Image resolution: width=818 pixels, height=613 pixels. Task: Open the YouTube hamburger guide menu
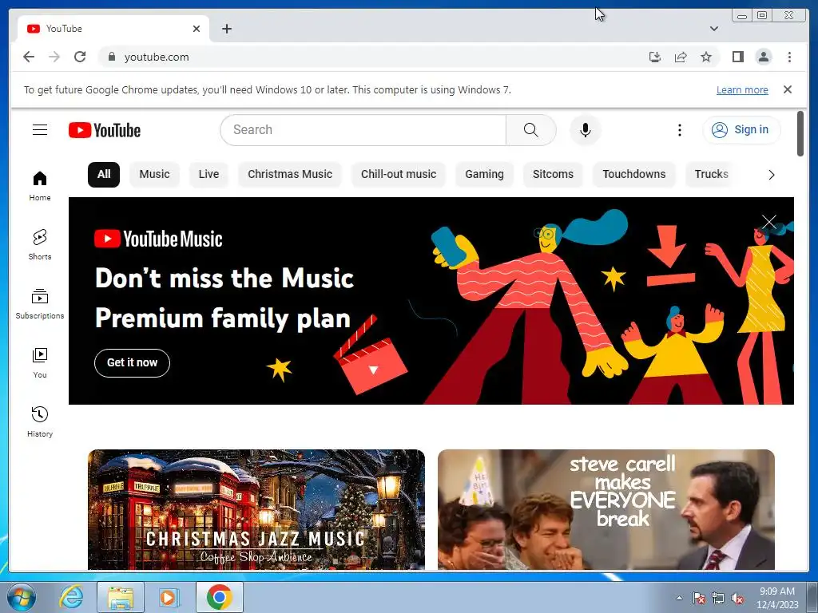[x=40, y=130]
